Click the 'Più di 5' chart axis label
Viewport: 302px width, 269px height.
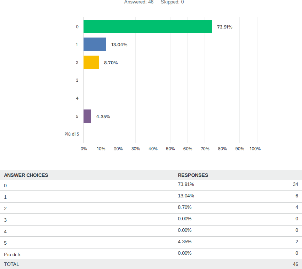[72, 134]
